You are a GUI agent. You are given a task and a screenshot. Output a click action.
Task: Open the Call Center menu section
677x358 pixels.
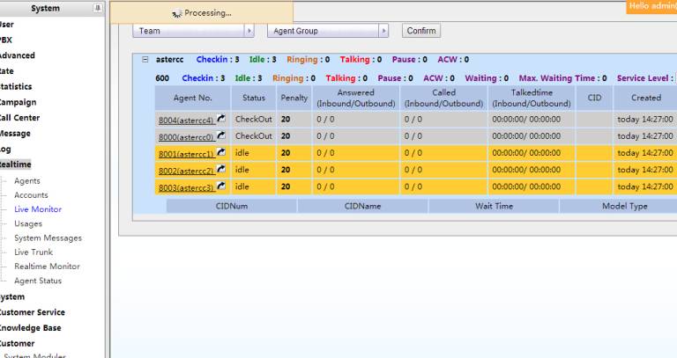coord(19,118)
